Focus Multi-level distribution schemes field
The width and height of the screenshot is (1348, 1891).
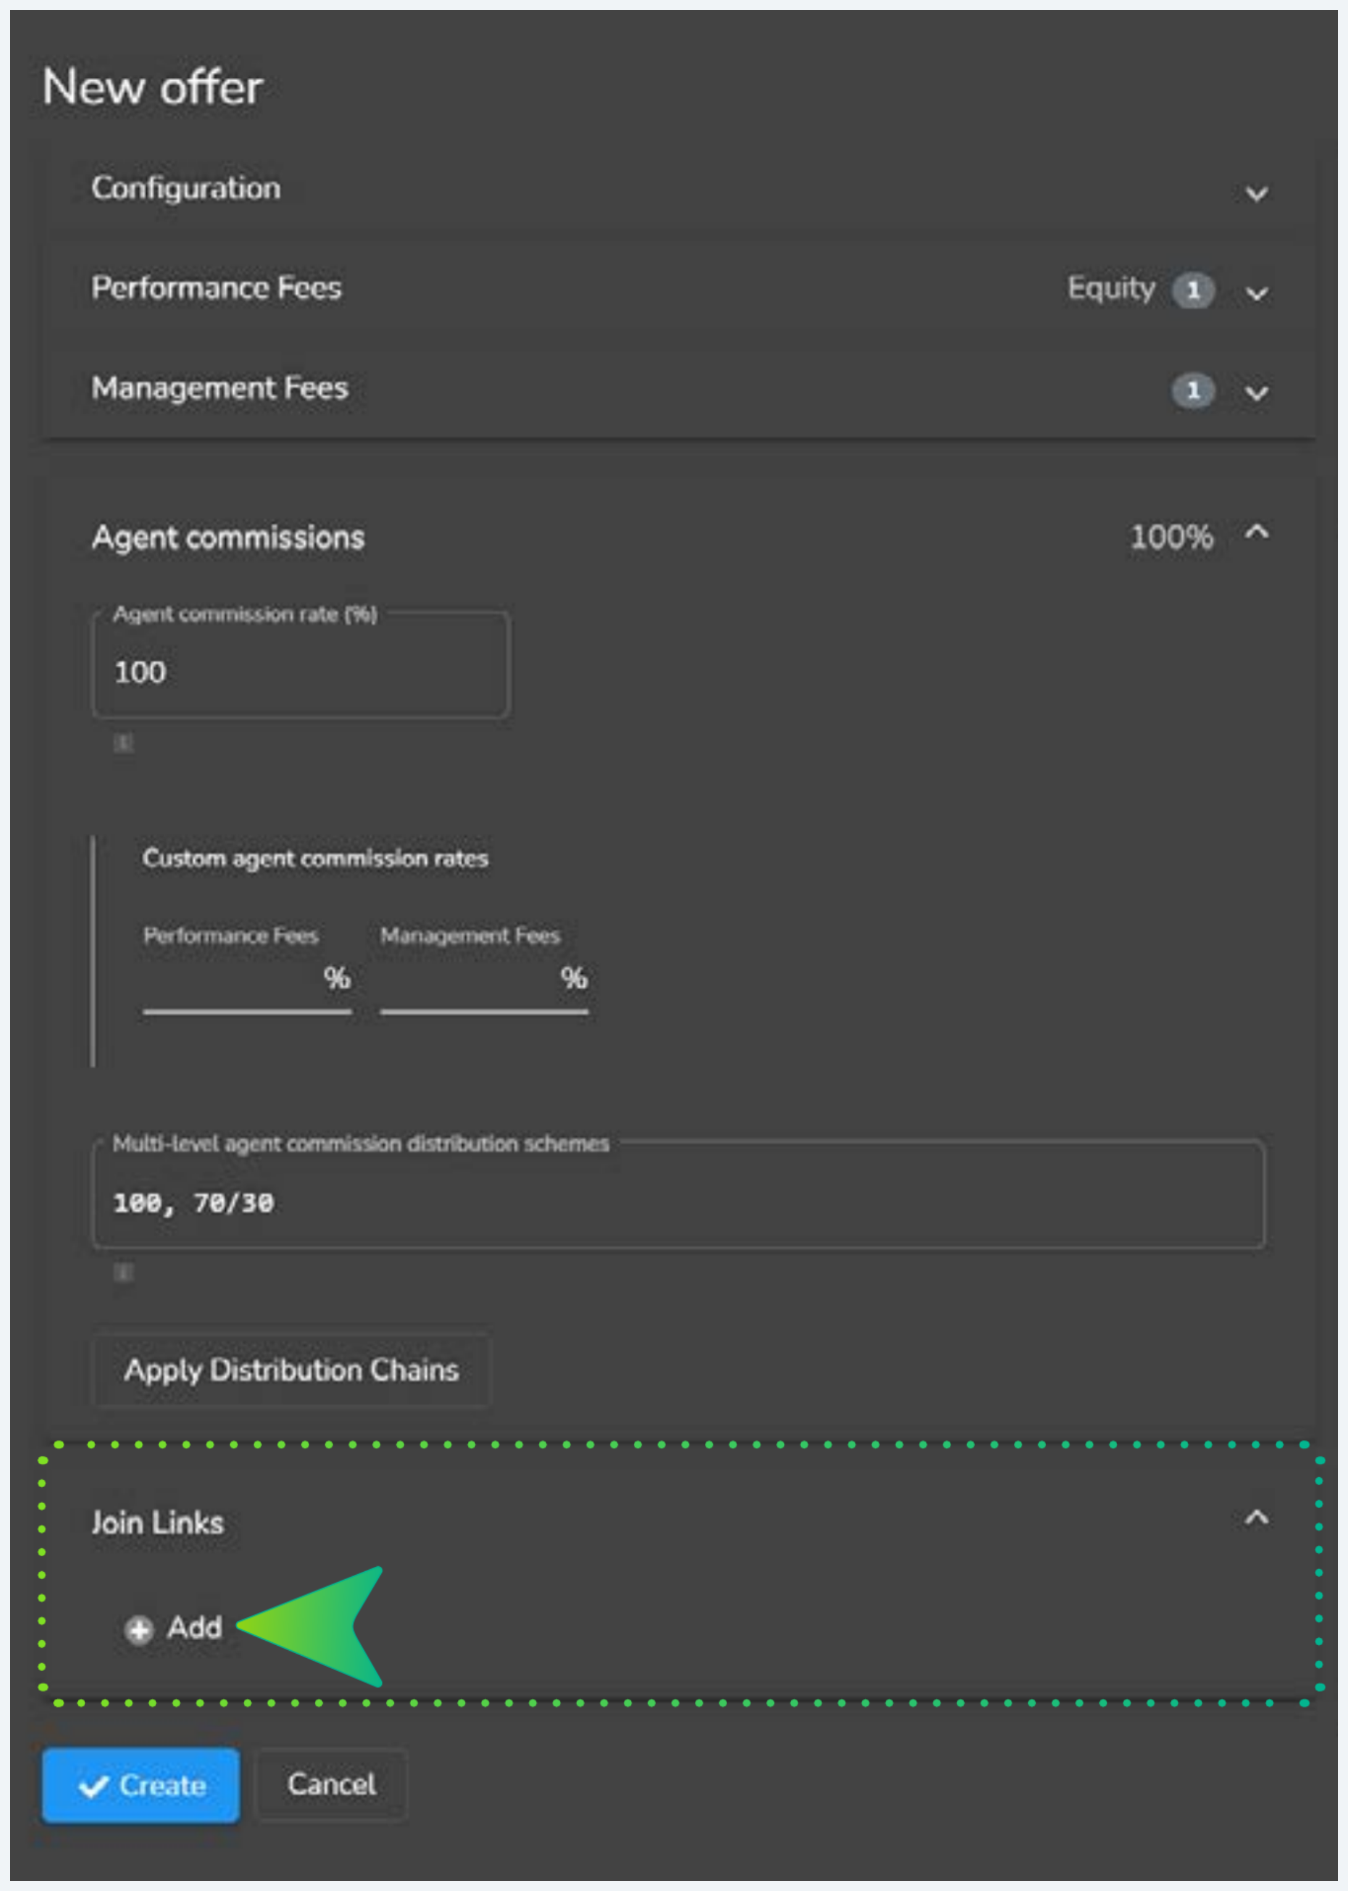pyautogui.click(x=678, y=1195)
